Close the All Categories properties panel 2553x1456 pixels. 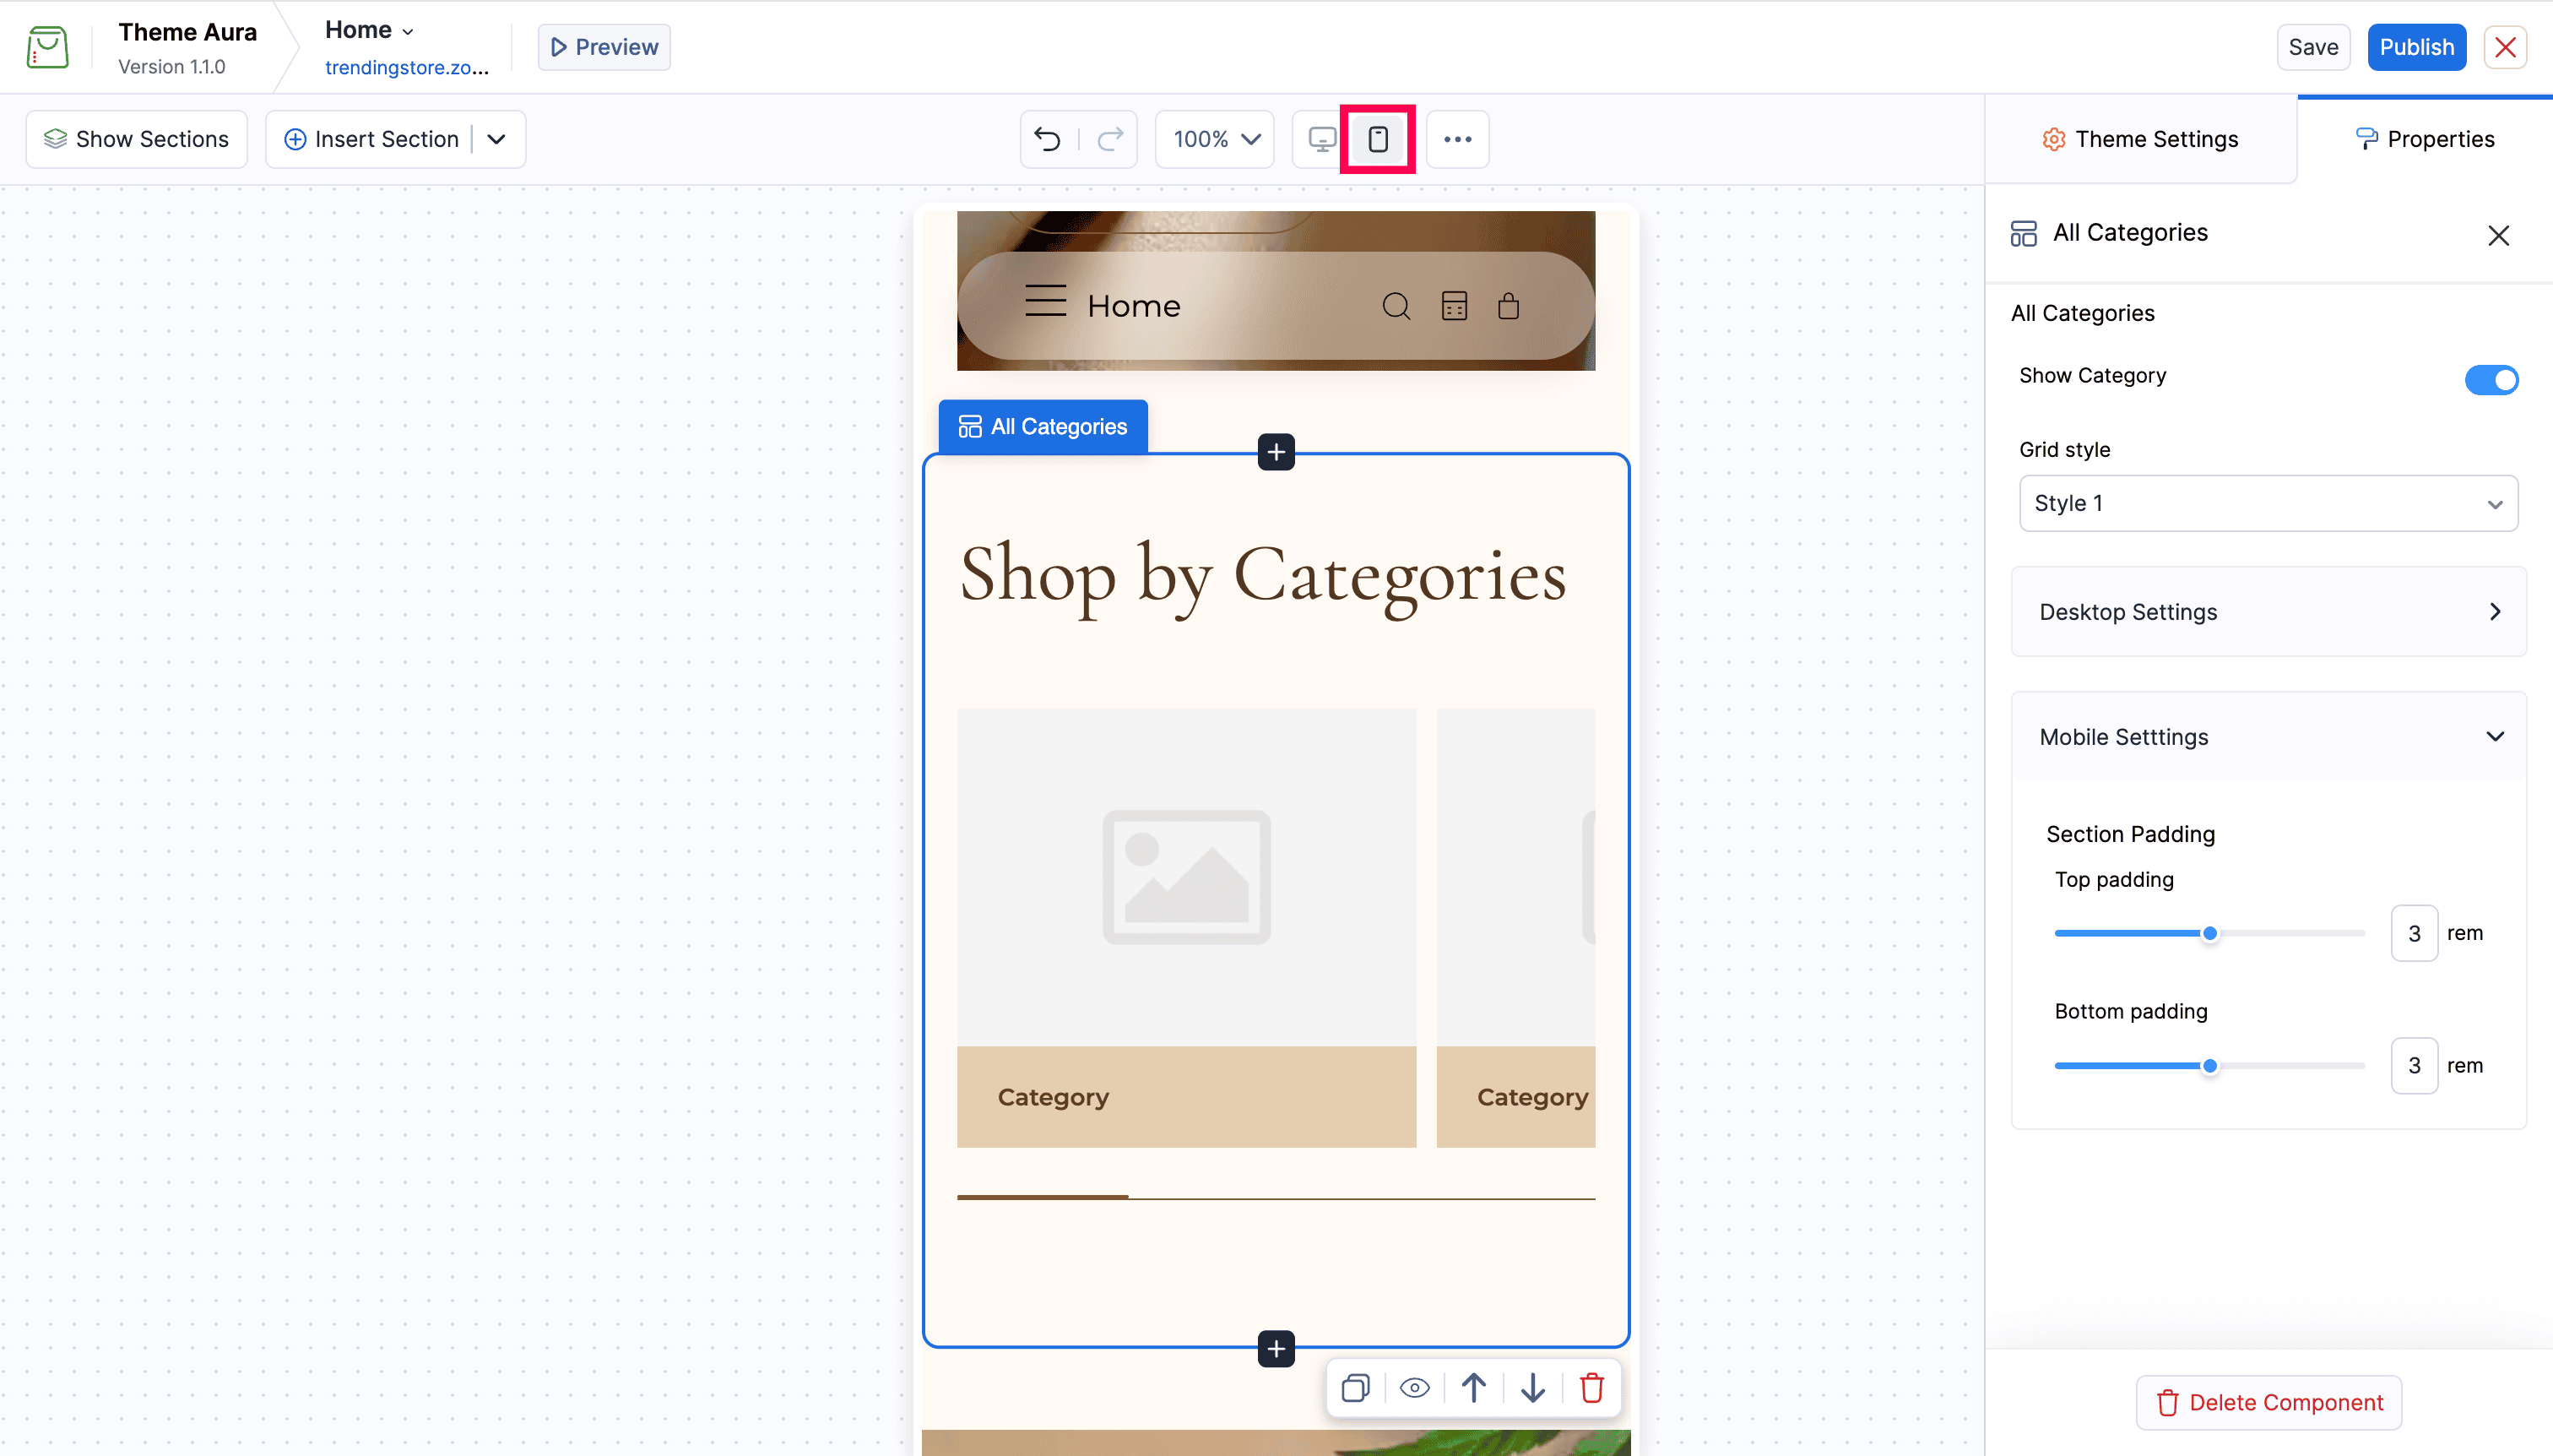tap(2498, 235)
